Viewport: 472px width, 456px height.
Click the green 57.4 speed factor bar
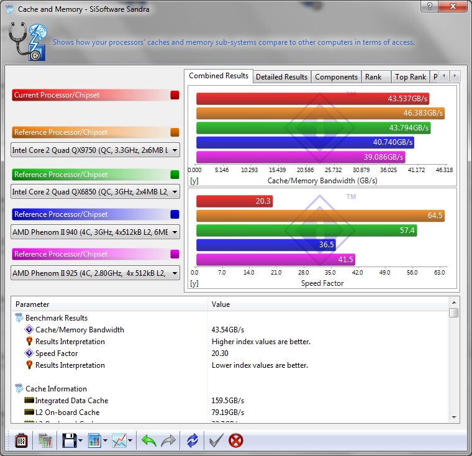pyautogui.click(x=307, y=230)
